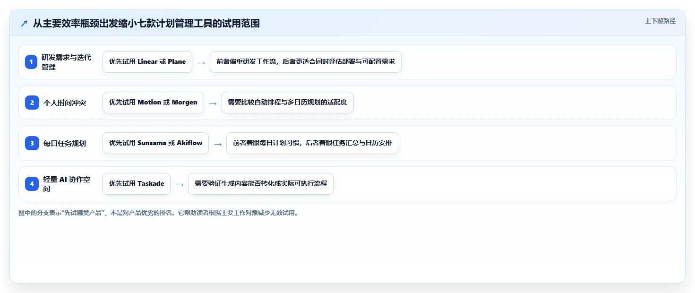The image size is (695, 293).
Task: Click the 上下游路径 label
Action: click(660, 21)
